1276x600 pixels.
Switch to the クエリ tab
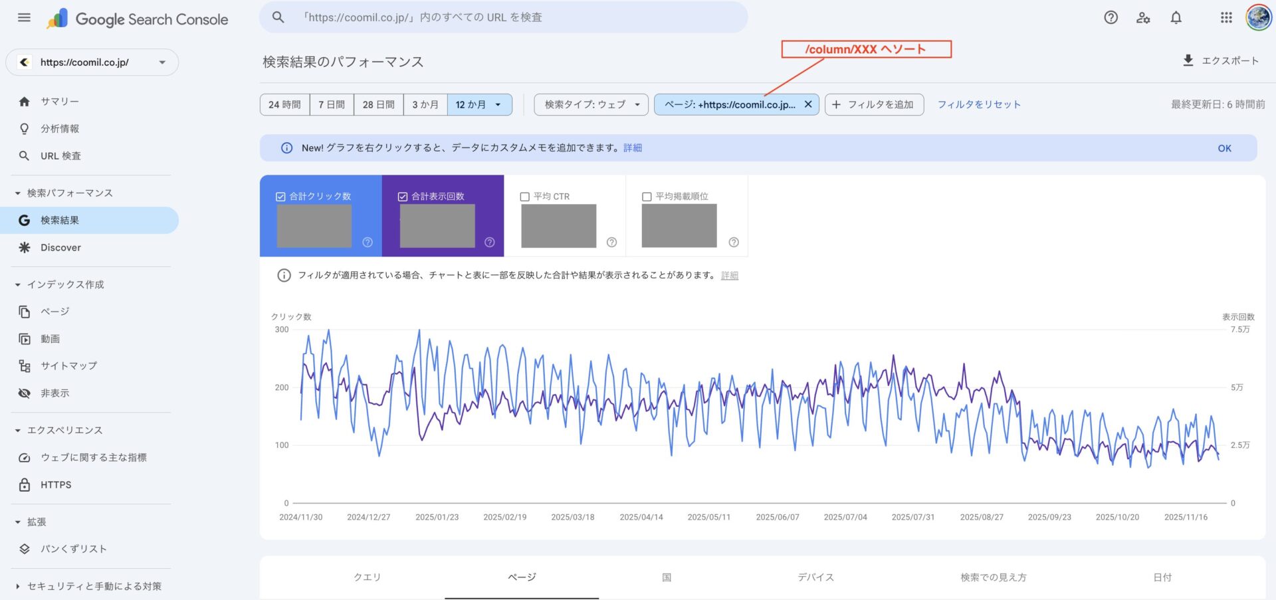pos(367,577)
